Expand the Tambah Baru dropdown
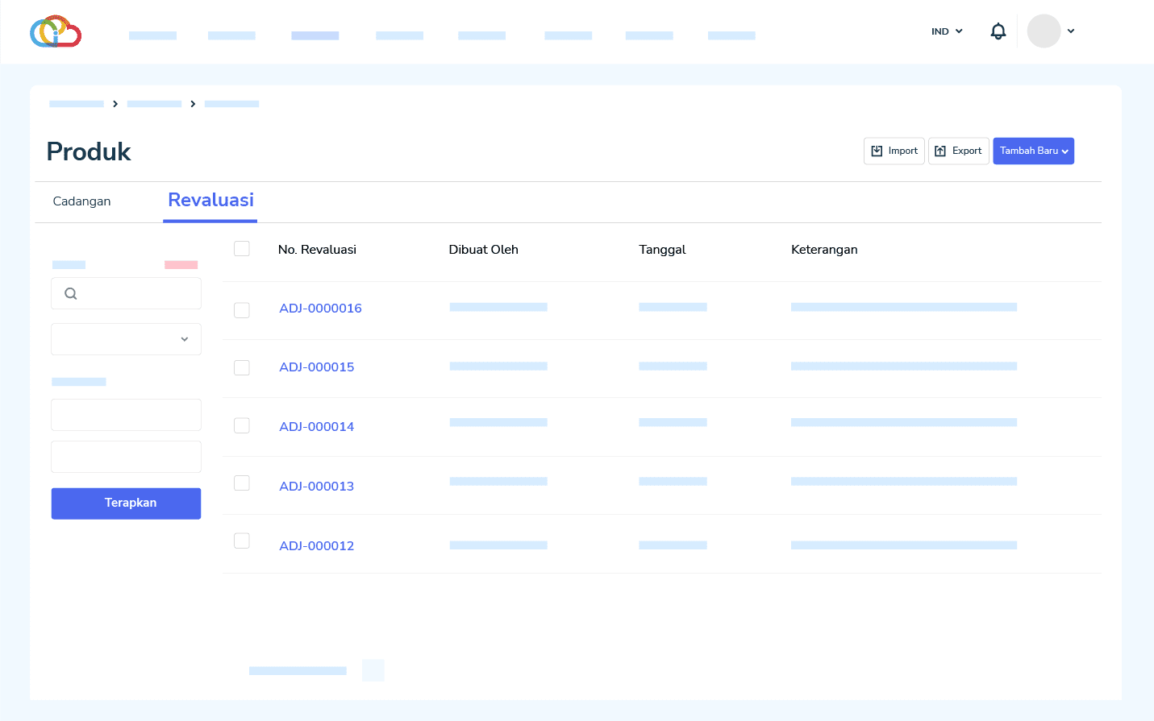 point(1033,151)
